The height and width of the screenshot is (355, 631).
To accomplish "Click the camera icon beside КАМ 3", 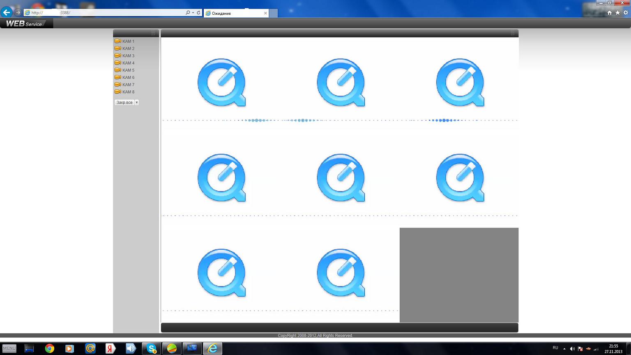I will [118, 55].
